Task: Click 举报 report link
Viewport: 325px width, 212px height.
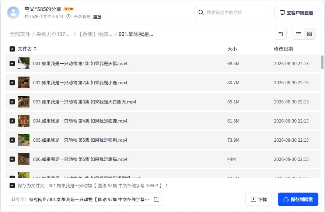Action: click(x=97, y=17)
